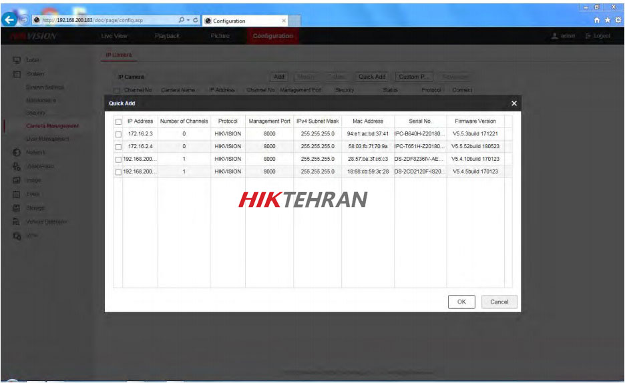The image size is (625, 383).
Task: Click the OK button in Quick Add
Action: point(461,302)
